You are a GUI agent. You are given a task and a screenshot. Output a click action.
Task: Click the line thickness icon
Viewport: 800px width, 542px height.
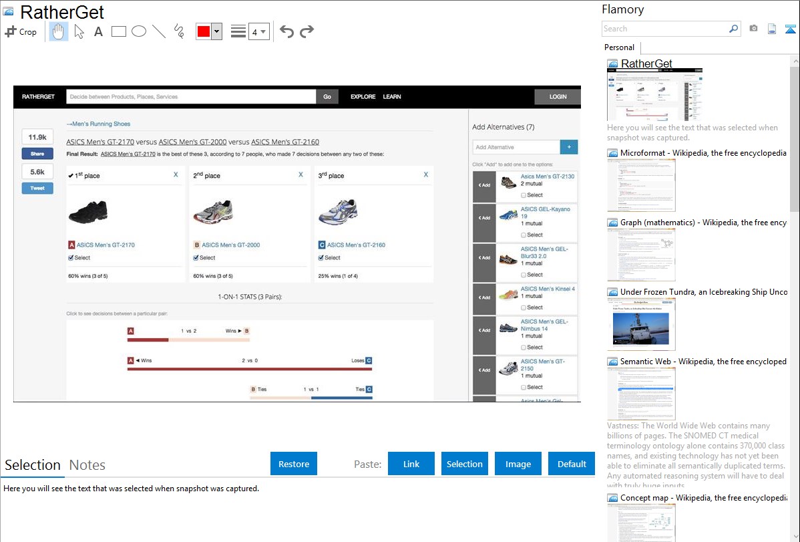click(238, 31)
